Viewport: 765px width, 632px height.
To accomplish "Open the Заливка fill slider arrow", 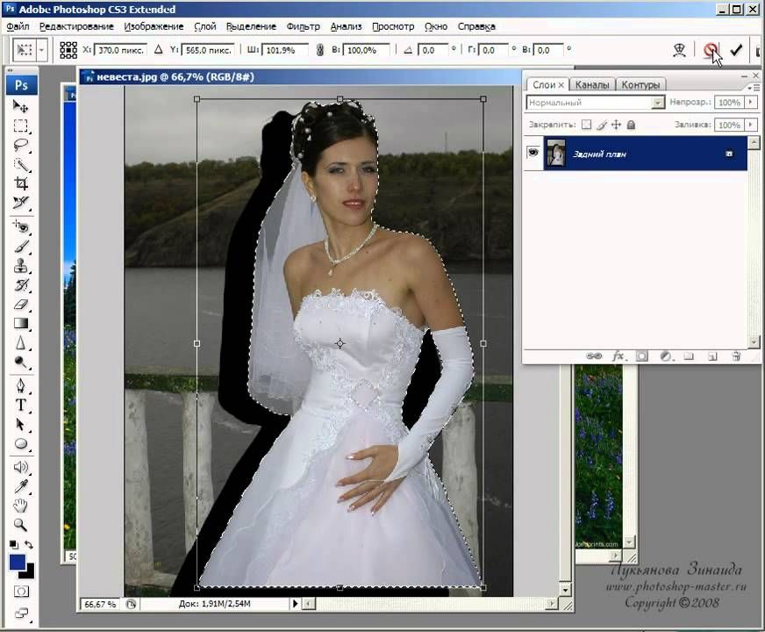I will pos(751,125).
